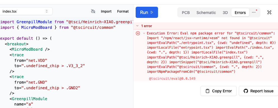This screenshot has width=278, height=108.
Task: Switch to the PCB tab
Action: pyautogui.click(x=186, y=13)
